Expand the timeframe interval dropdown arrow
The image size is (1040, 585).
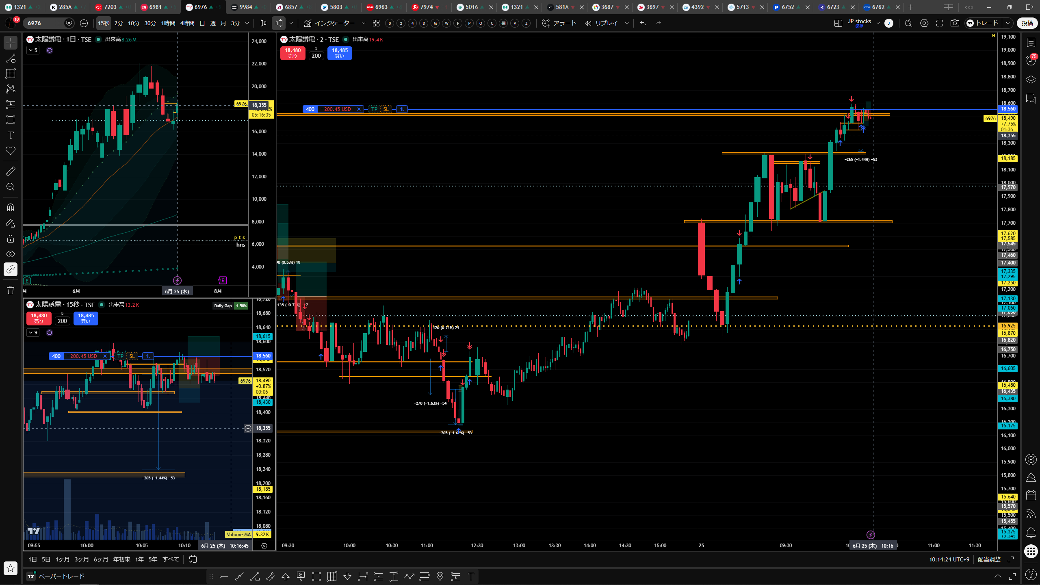(x=247, y=23)
